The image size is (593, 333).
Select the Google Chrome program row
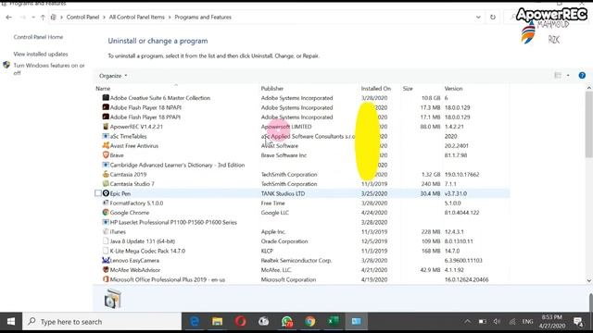[x=302, y=213]
